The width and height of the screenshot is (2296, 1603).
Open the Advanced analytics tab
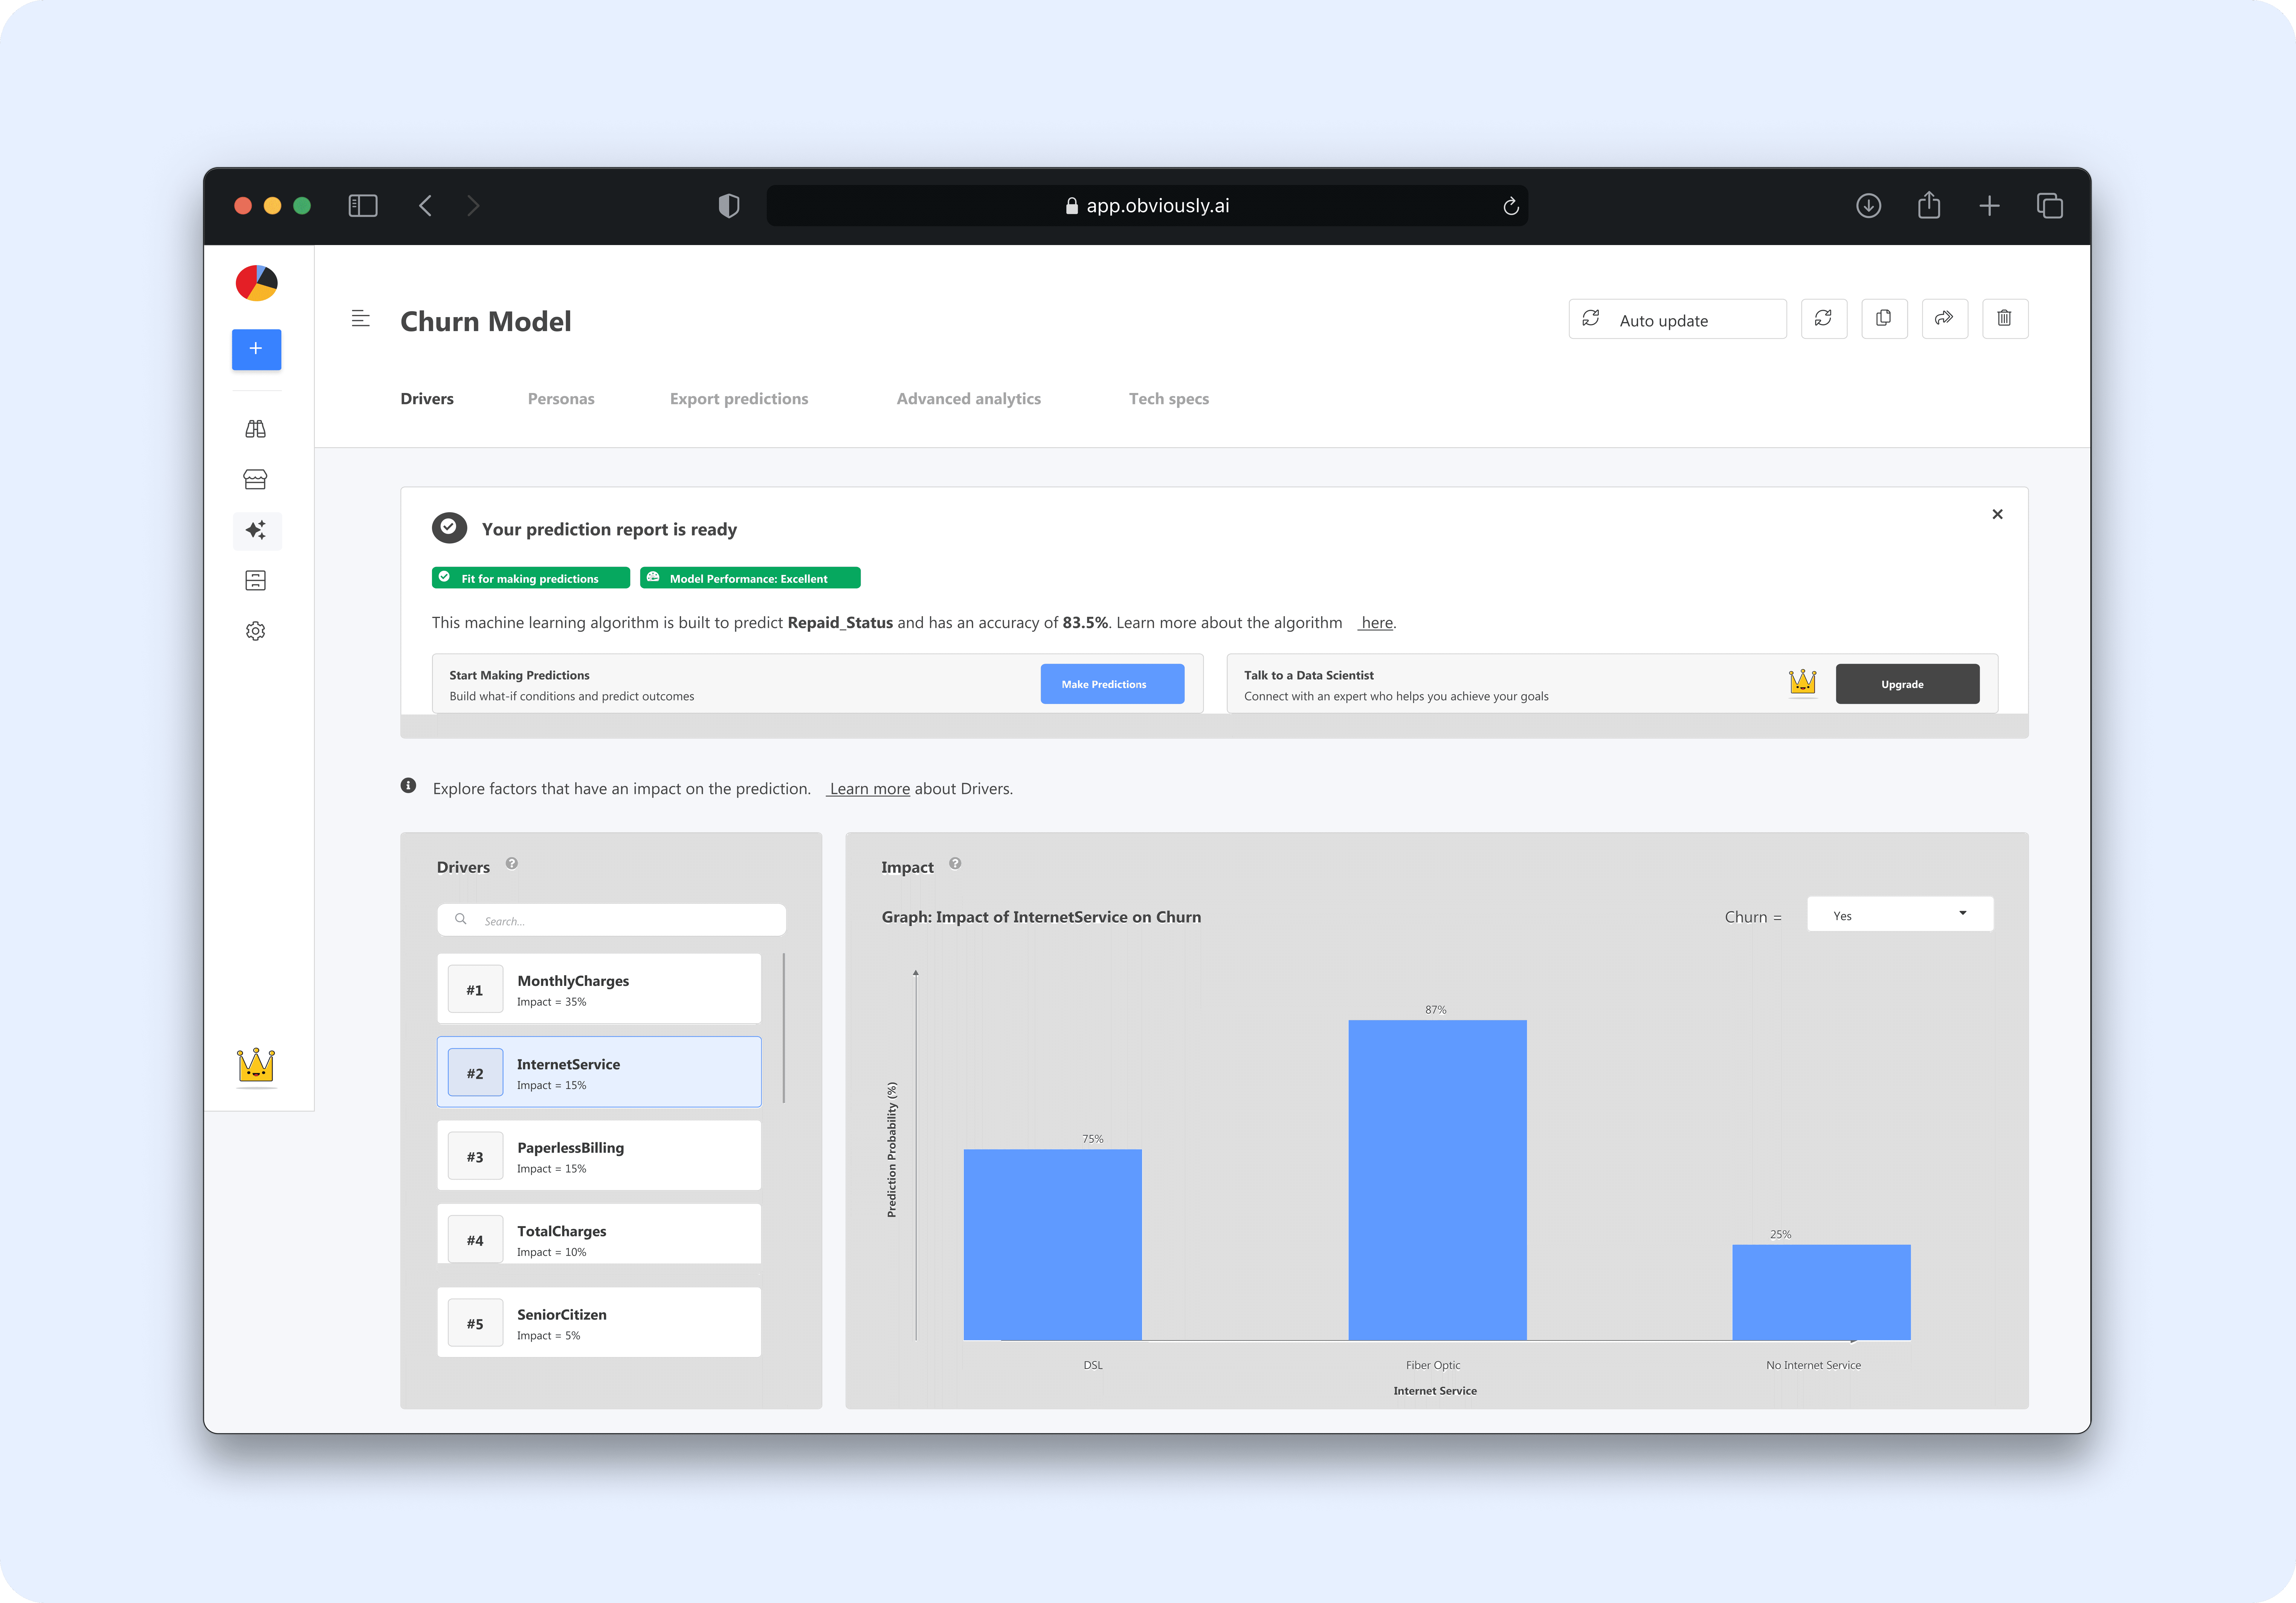(x=968, y=399)
